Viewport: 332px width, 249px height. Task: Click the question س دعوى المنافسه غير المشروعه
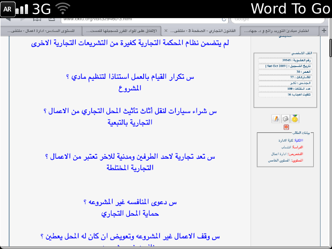tap(130, 202)
